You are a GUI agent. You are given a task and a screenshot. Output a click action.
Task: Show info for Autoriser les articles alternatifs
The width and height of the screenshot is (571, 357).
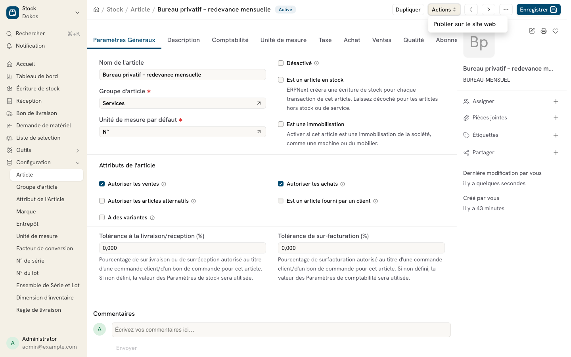194,201
